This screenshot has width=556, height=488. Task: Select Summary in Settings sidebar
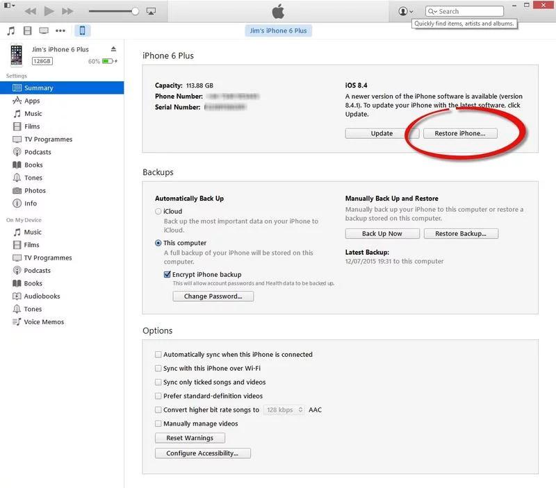(x=62, y=88)
